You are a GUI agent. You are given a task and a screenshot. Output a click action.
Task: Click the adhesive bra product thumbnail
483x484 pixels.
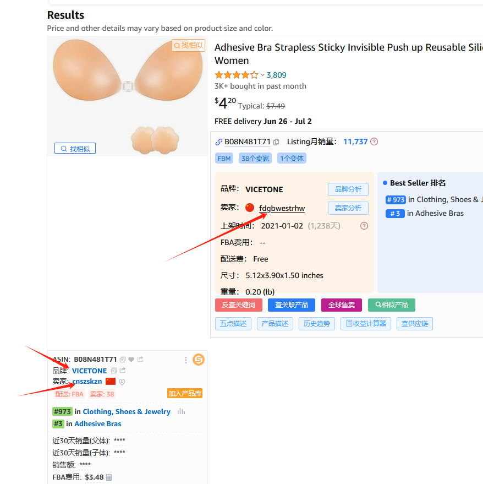tap(127, 96)
